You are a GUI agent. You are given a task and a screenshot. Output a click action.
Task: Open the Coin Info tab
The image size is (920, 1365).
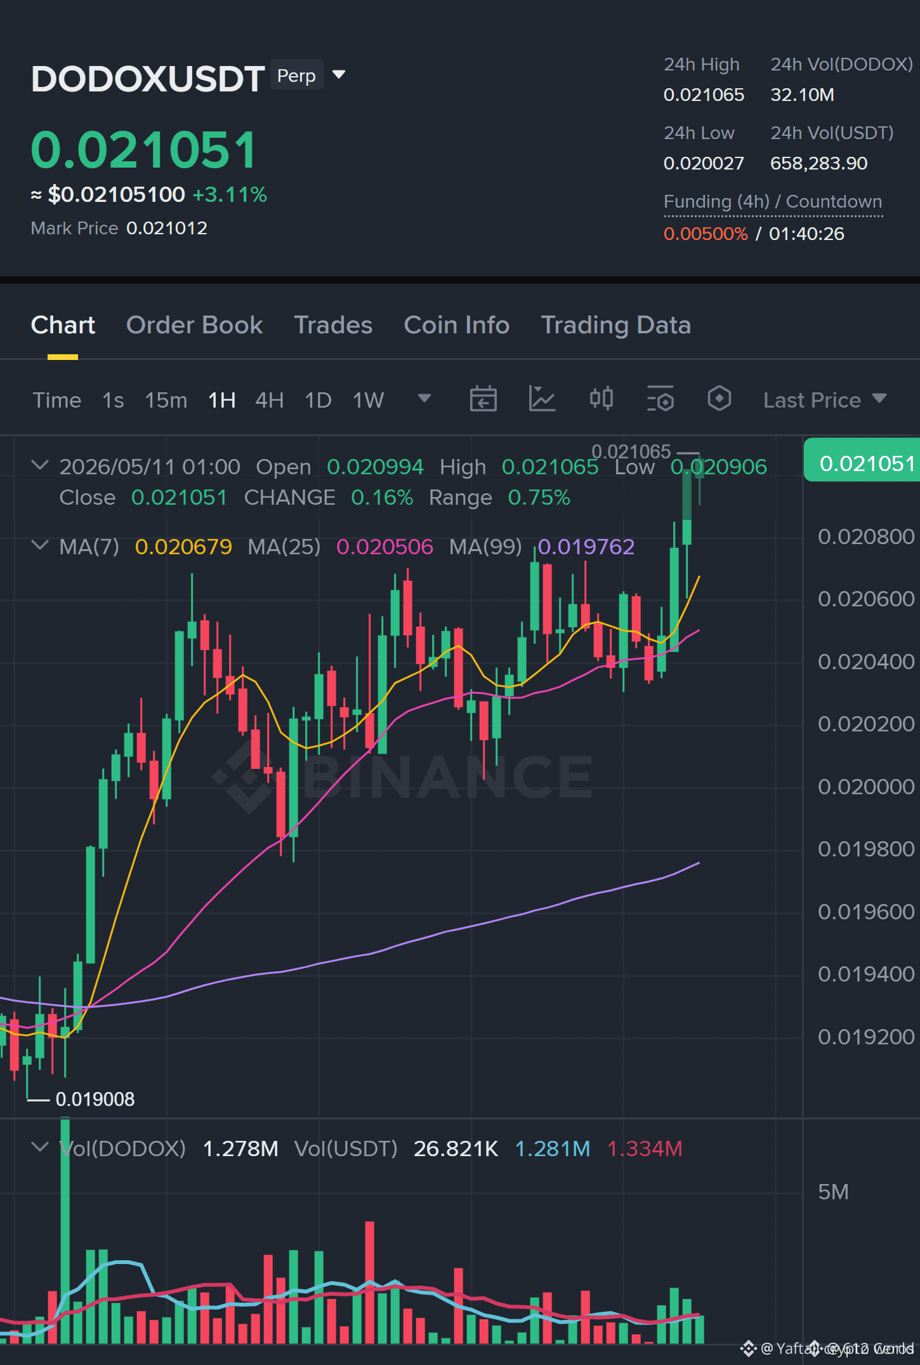pos(457,325)
